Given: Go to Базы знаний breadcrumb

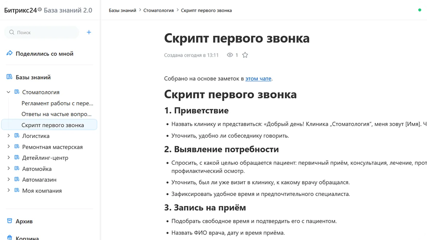Looking at the screenshot, I should (122, 10).
